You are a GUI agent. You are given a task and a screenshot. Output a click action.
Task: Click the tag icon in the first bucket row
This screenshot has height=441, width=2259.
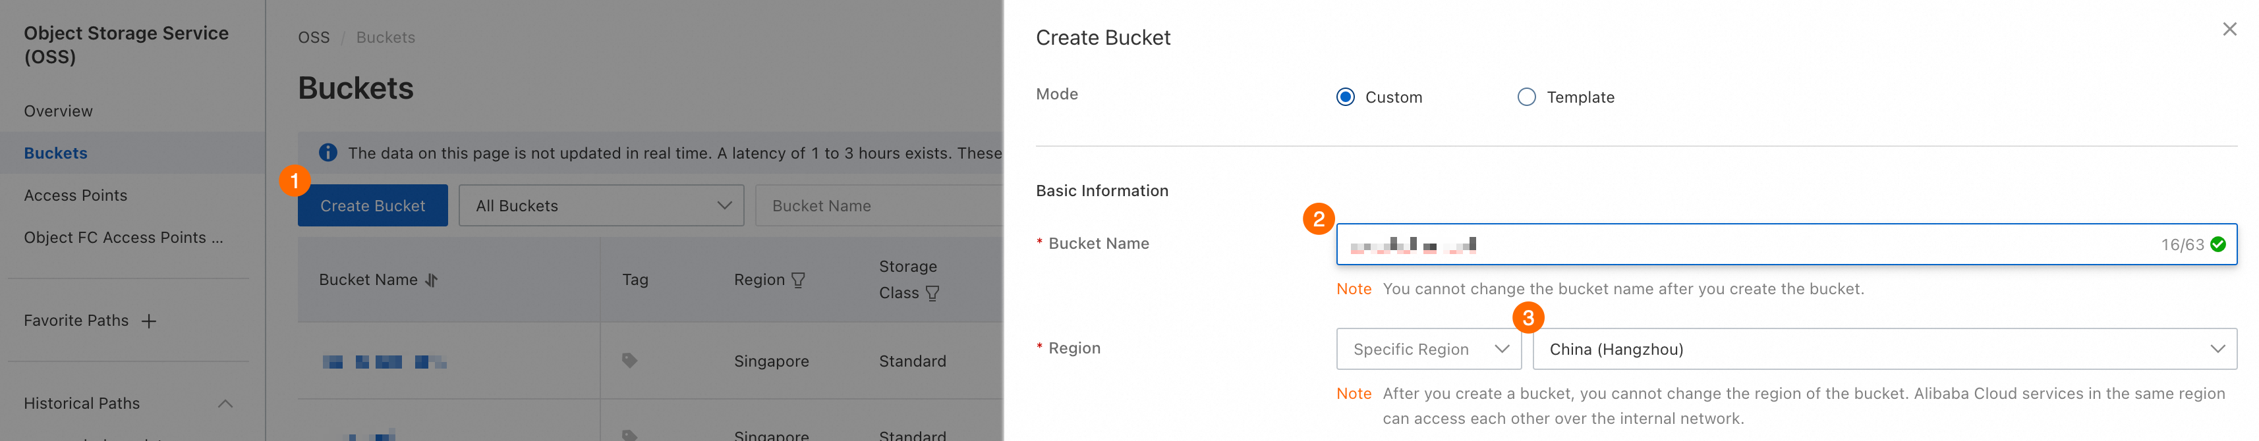coord(629,360)
